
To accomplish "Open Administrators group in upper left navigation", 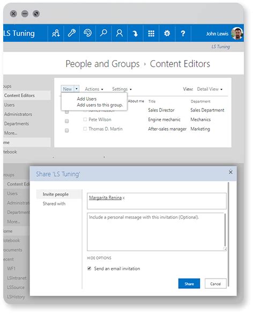I will tap(18, 114).
